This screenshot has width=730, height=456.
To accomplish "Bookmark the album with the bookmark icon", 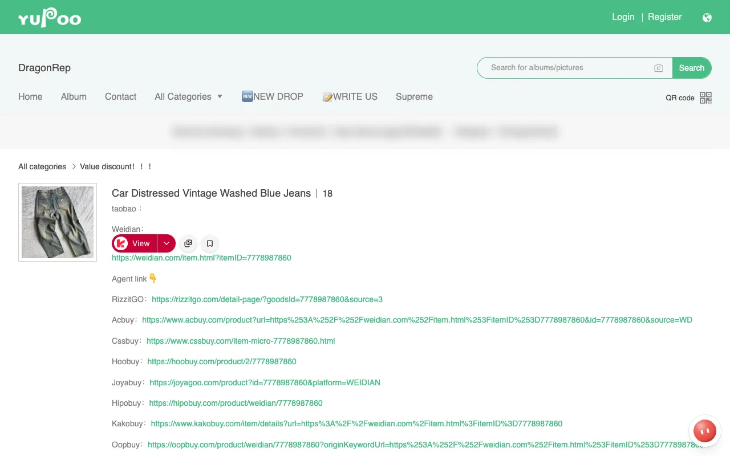I will [x=210, y=243].
